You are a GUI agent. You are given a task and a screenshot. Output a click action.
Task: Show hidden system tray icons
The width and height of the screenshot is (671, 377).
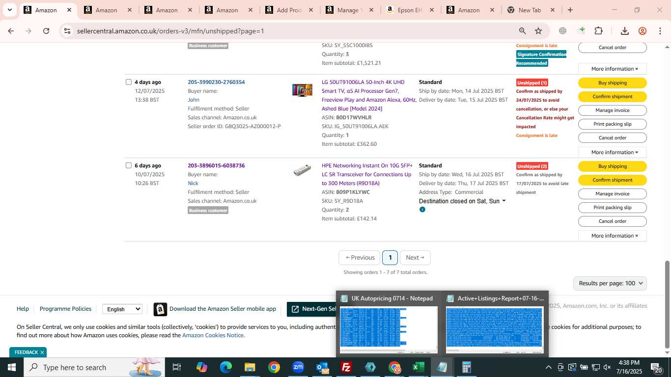(549, 367)
